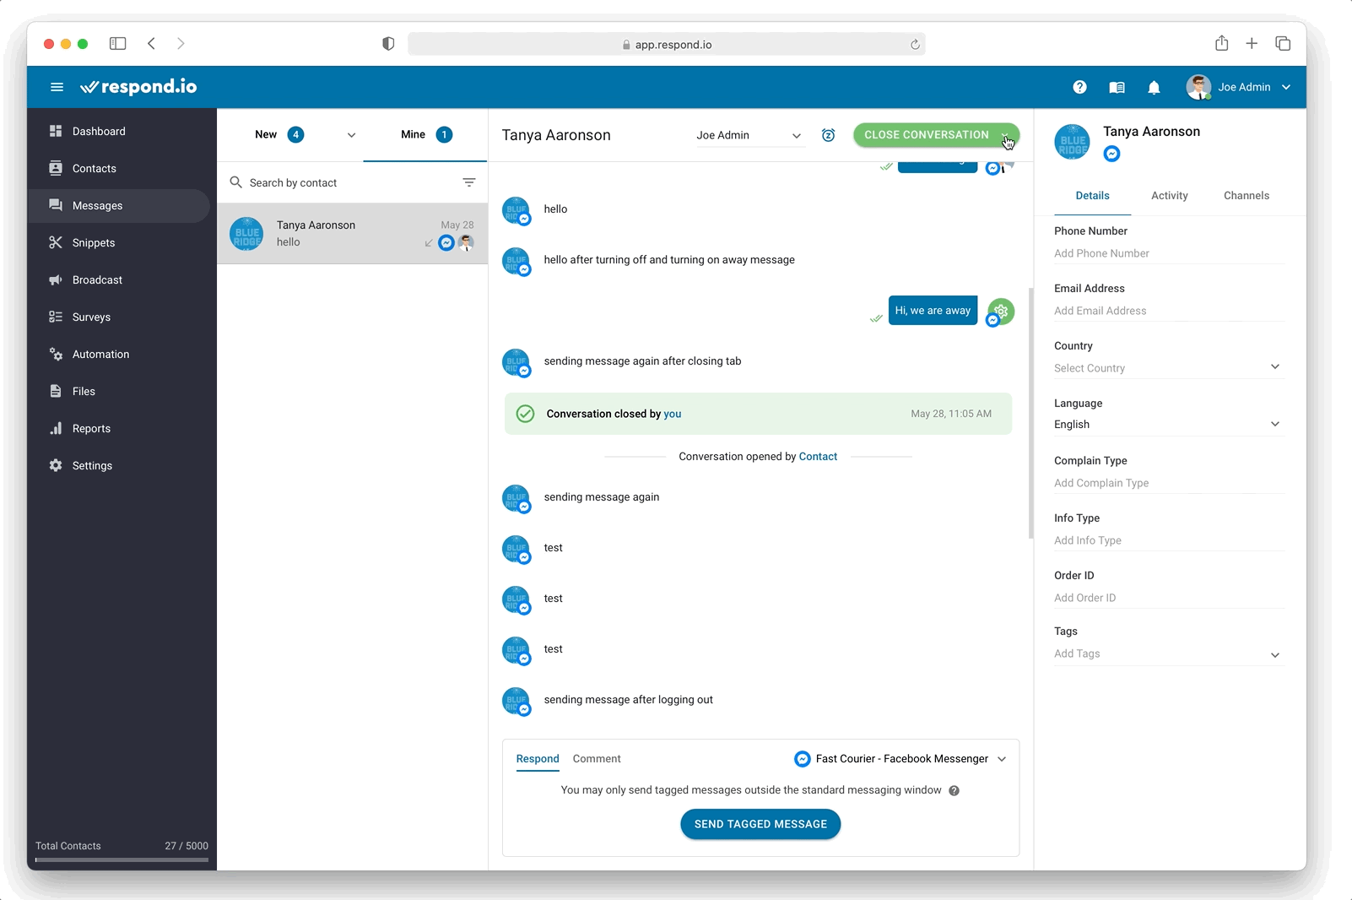
Task: Select the Channels tab
Action: 1247,195
